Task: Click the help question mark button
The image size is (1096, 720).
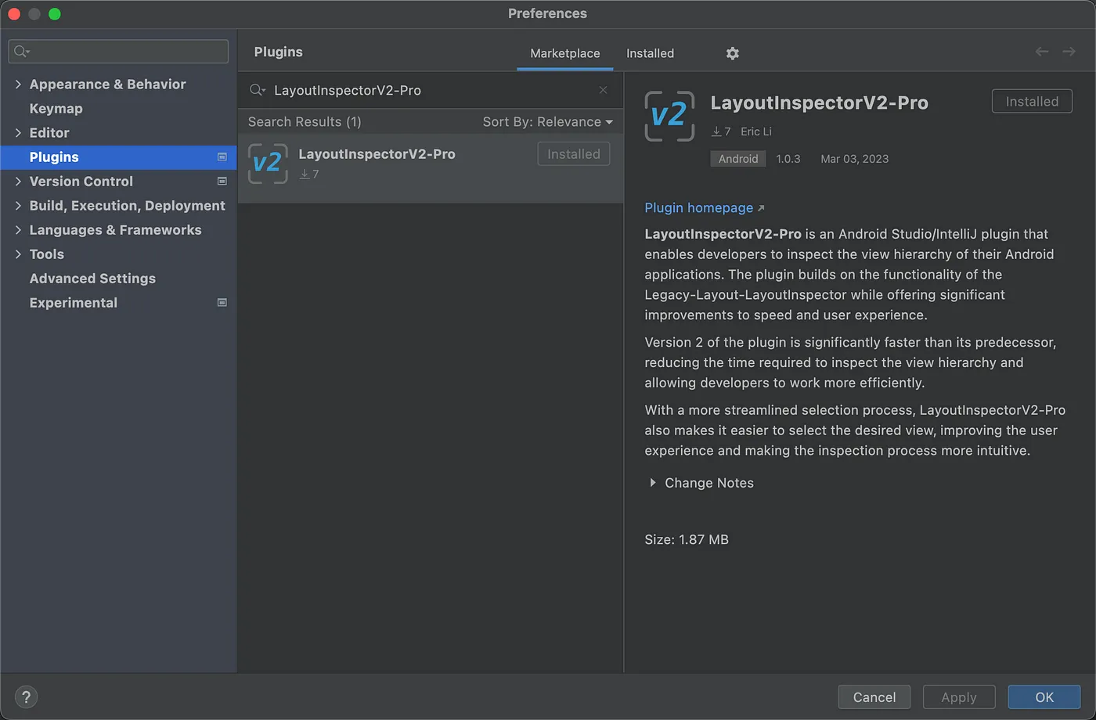Action: pos(26,697)
